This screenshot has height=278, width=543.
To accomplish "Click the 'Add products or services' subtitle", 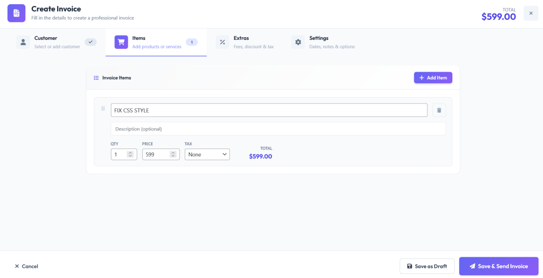I will click(x=157, y=47).
